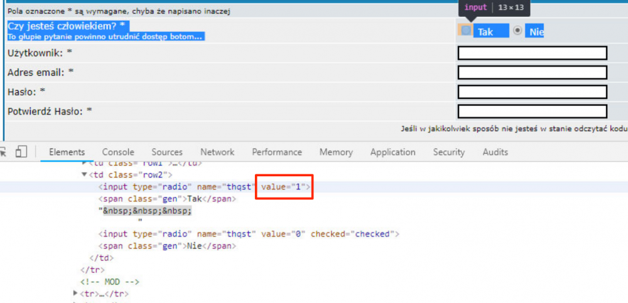Open the Console tab
Screen dimensions: 628x303
tap(118, 152)
